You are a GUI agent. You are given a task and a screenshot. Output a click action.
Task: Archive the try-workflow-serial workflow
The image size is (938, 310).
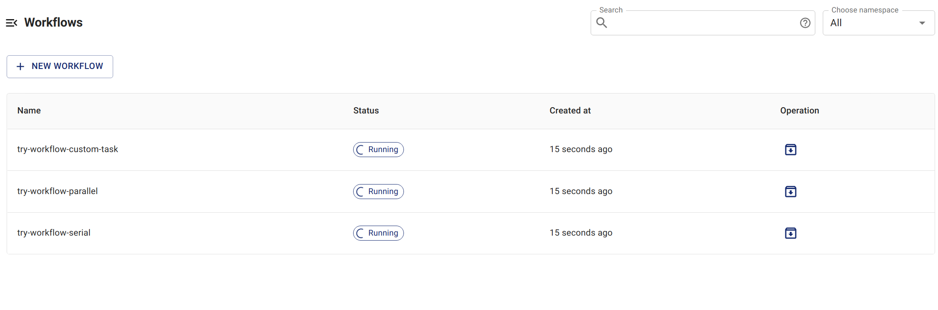(790, 233)
